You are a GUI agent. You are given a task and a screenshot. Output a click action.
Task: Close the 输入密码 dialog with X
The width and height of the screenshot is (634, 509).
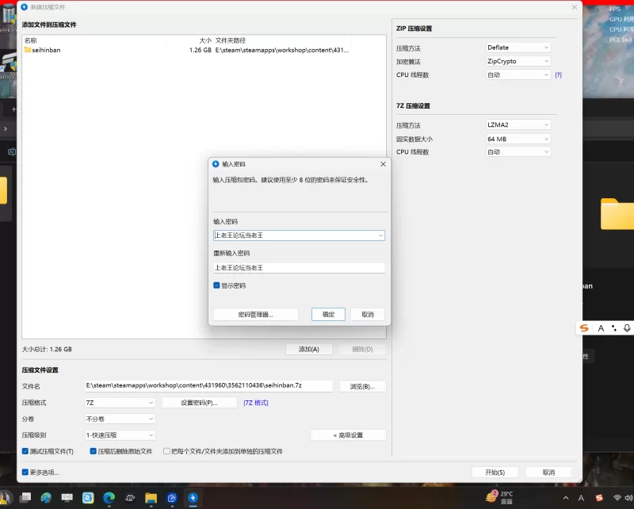[383, 164]
